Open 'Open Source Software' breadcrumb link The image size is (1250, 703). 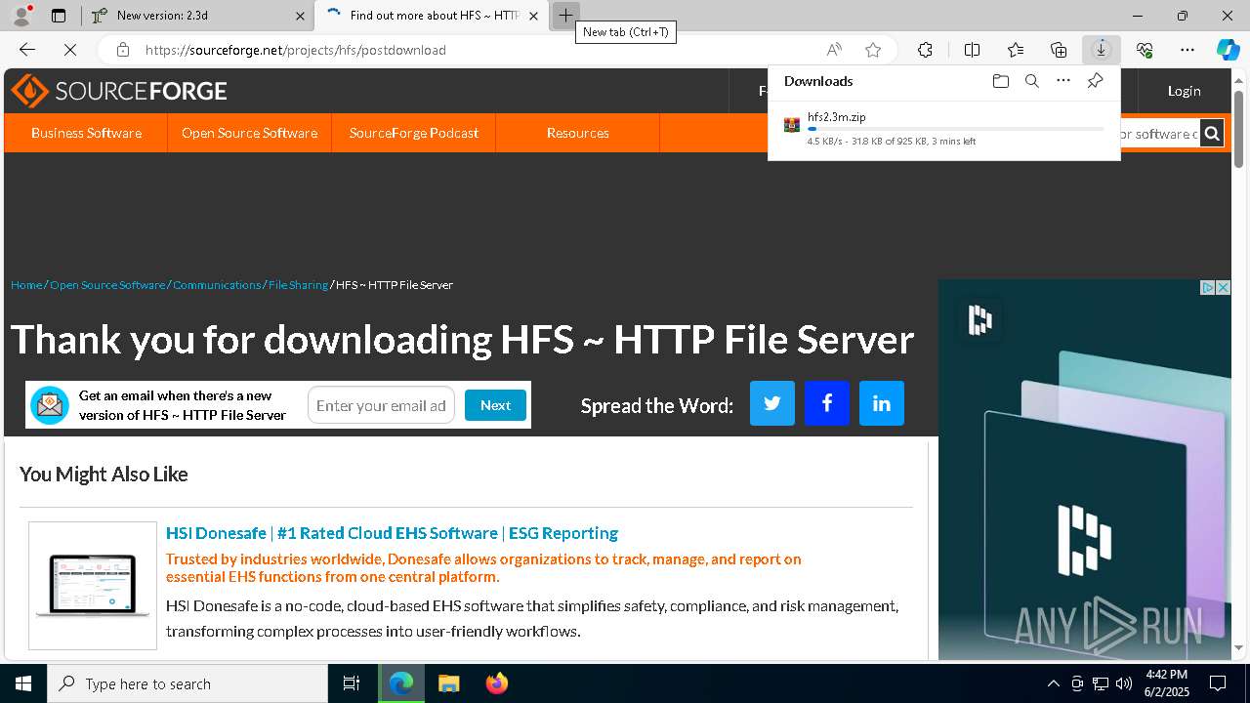[x=107, y=285]
